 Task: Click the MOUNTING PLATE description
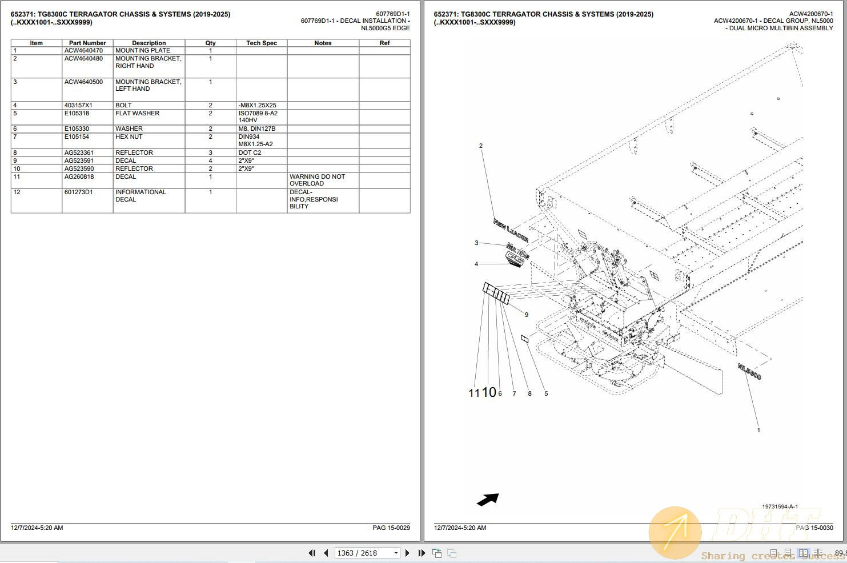point(143,50)
